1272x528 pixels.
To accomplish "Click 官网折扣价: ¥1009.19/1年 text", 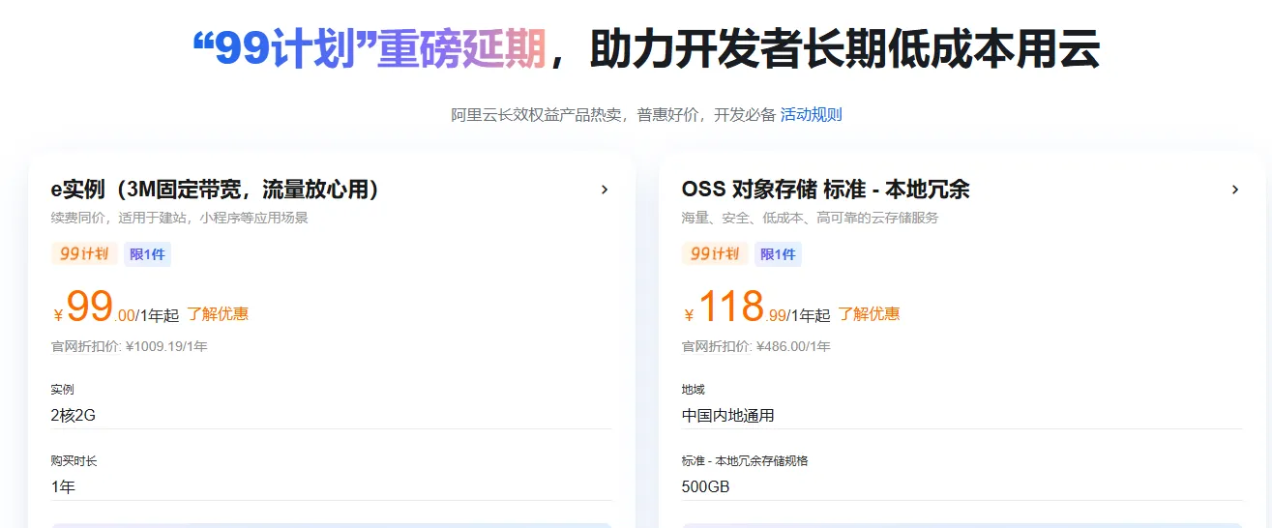I will (130, 346).
